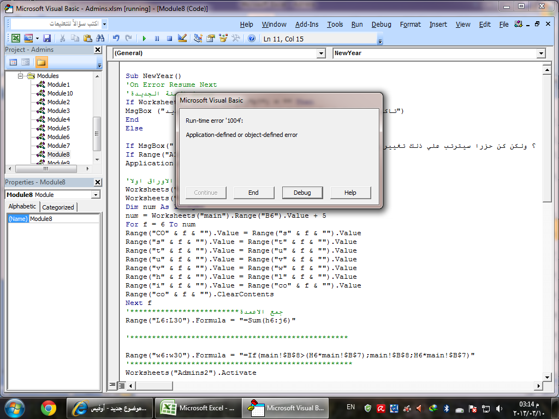The image size is (559, 419).
Task: Click the Cut scissors icon
Action: click(x=62, y=39)
